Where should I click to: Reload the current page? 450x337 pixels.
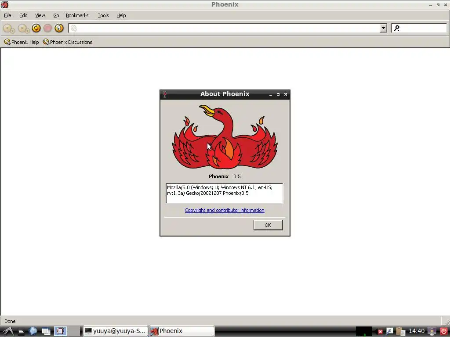(x=36, y=28)
